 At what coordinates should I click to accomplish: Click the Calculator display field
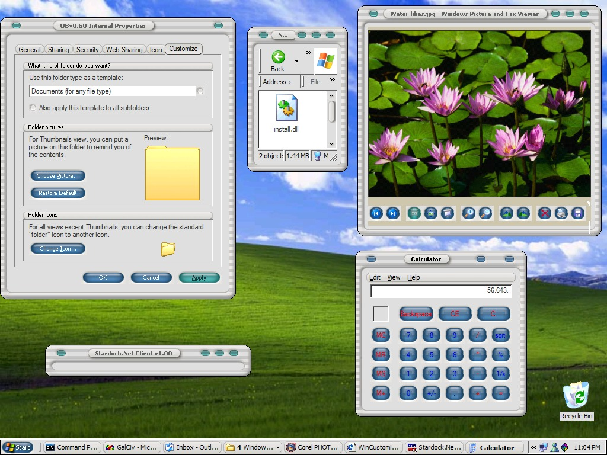click(x=441, y=291)
